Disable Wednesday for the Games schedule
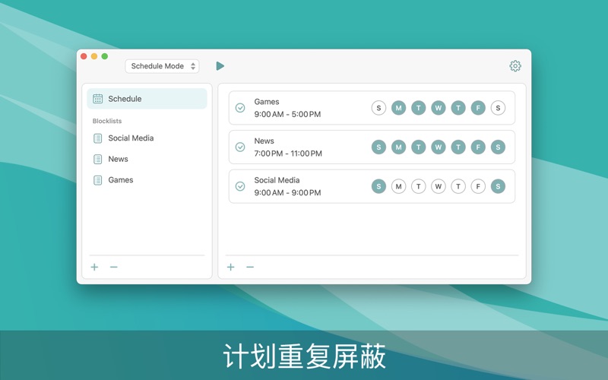This screenshot has width=608, height=380. tap(439, 108)
